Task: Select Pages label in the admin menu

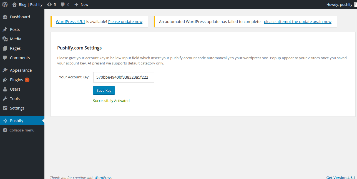Action: tap(15, 48)
